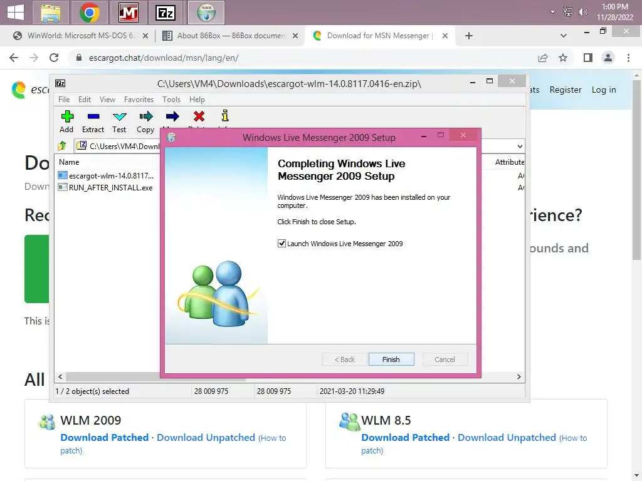Bookmark this page with the star icon

563,58
